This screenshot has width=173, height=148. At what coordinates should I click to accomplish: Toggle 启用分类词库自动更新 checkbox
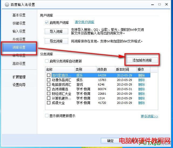point(47,61)
